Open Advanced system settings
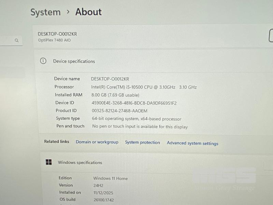 (x=192, y=143)
